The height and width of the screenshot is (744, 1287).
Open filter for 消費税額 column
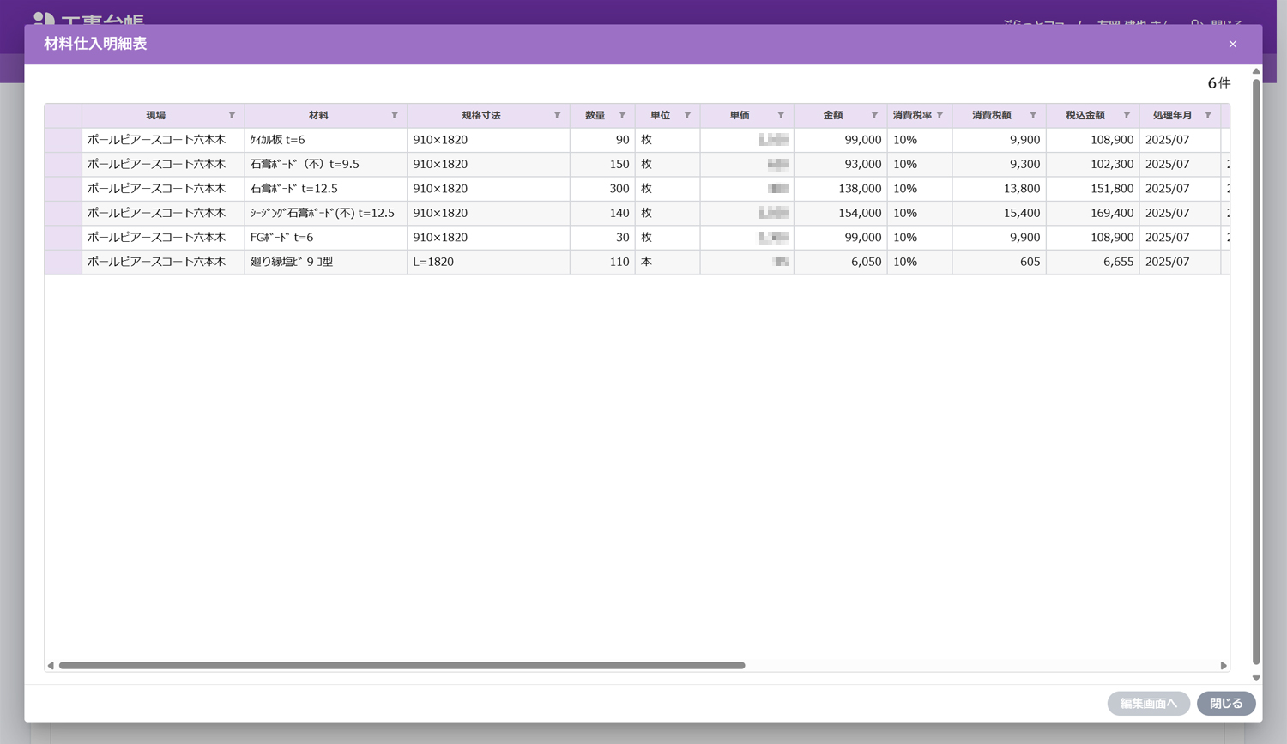(1033, 115)
